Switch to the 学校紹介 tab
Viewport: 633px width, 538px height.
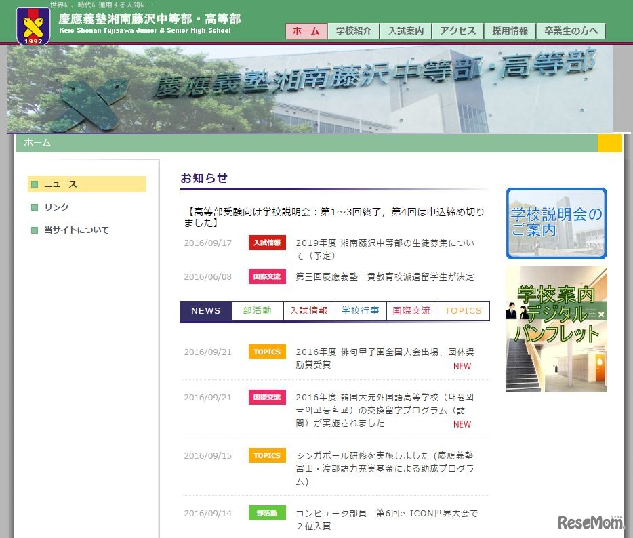point(352,31)
